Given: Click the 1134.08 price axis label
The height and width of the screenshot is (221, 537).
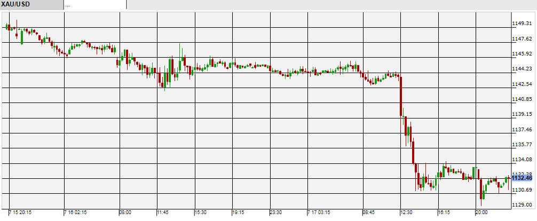Looking at the screenshot, I should (x=521, y=160).
